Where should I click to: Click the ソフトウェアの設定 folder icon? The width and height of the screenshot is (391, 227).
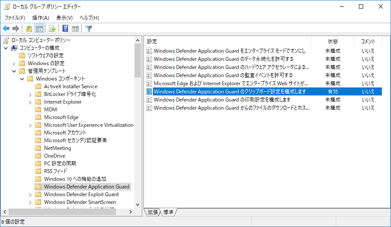22,56
